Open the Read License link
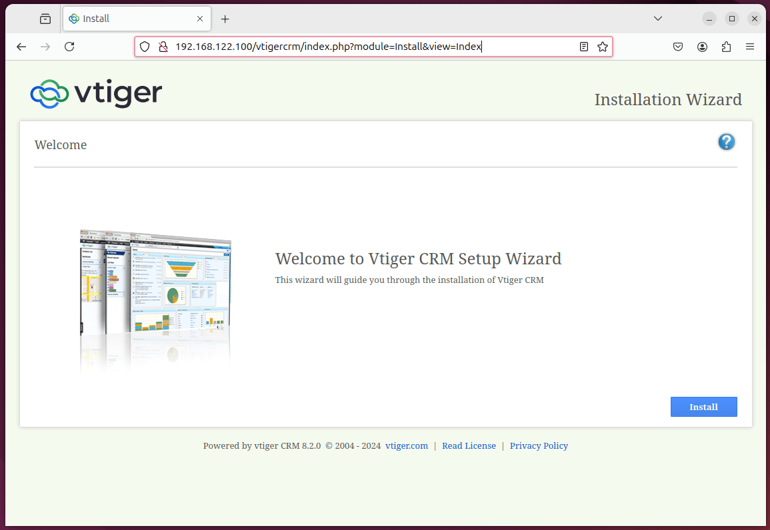The width and height of the screenshot is (770, 530). [469, 445]
